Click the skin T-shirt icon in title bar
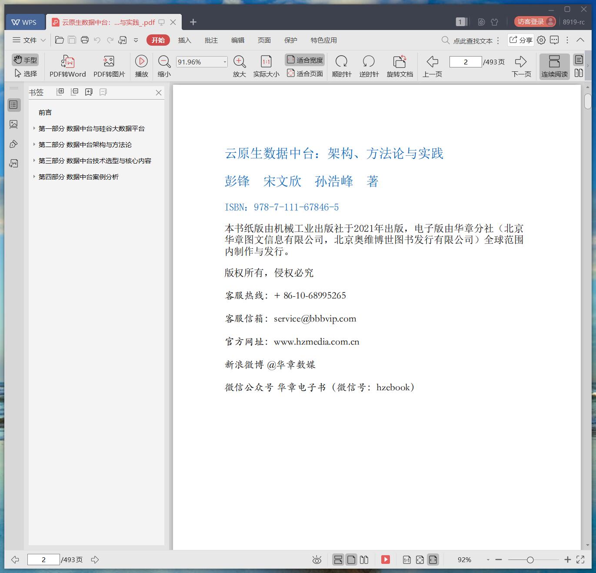596x573 pixels. click(x=494, y=22)
